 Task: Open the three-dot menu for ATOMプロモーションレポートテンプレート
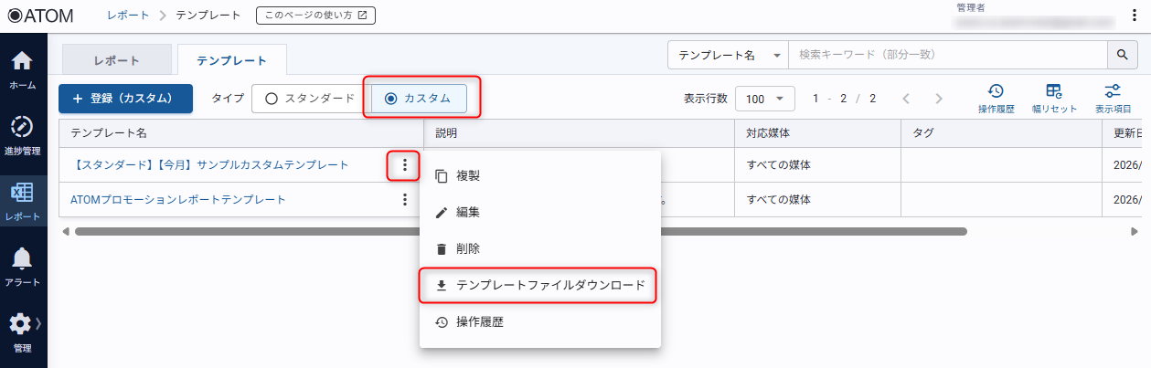(405, 199)
